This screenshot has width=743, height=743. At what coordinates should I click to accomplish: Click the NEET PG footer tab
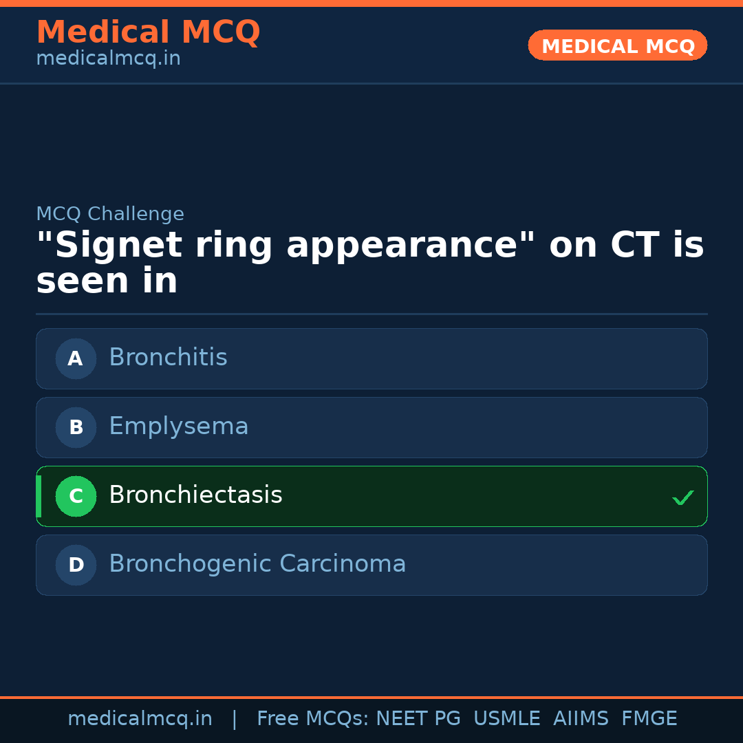click(x=418, y=718)
